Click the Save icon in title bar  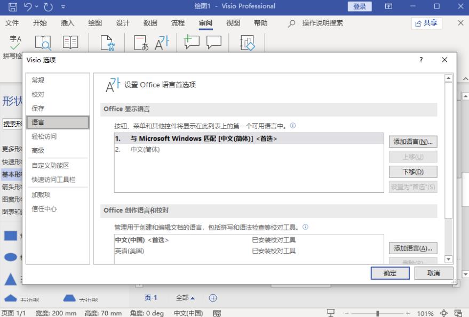point(13,6)
